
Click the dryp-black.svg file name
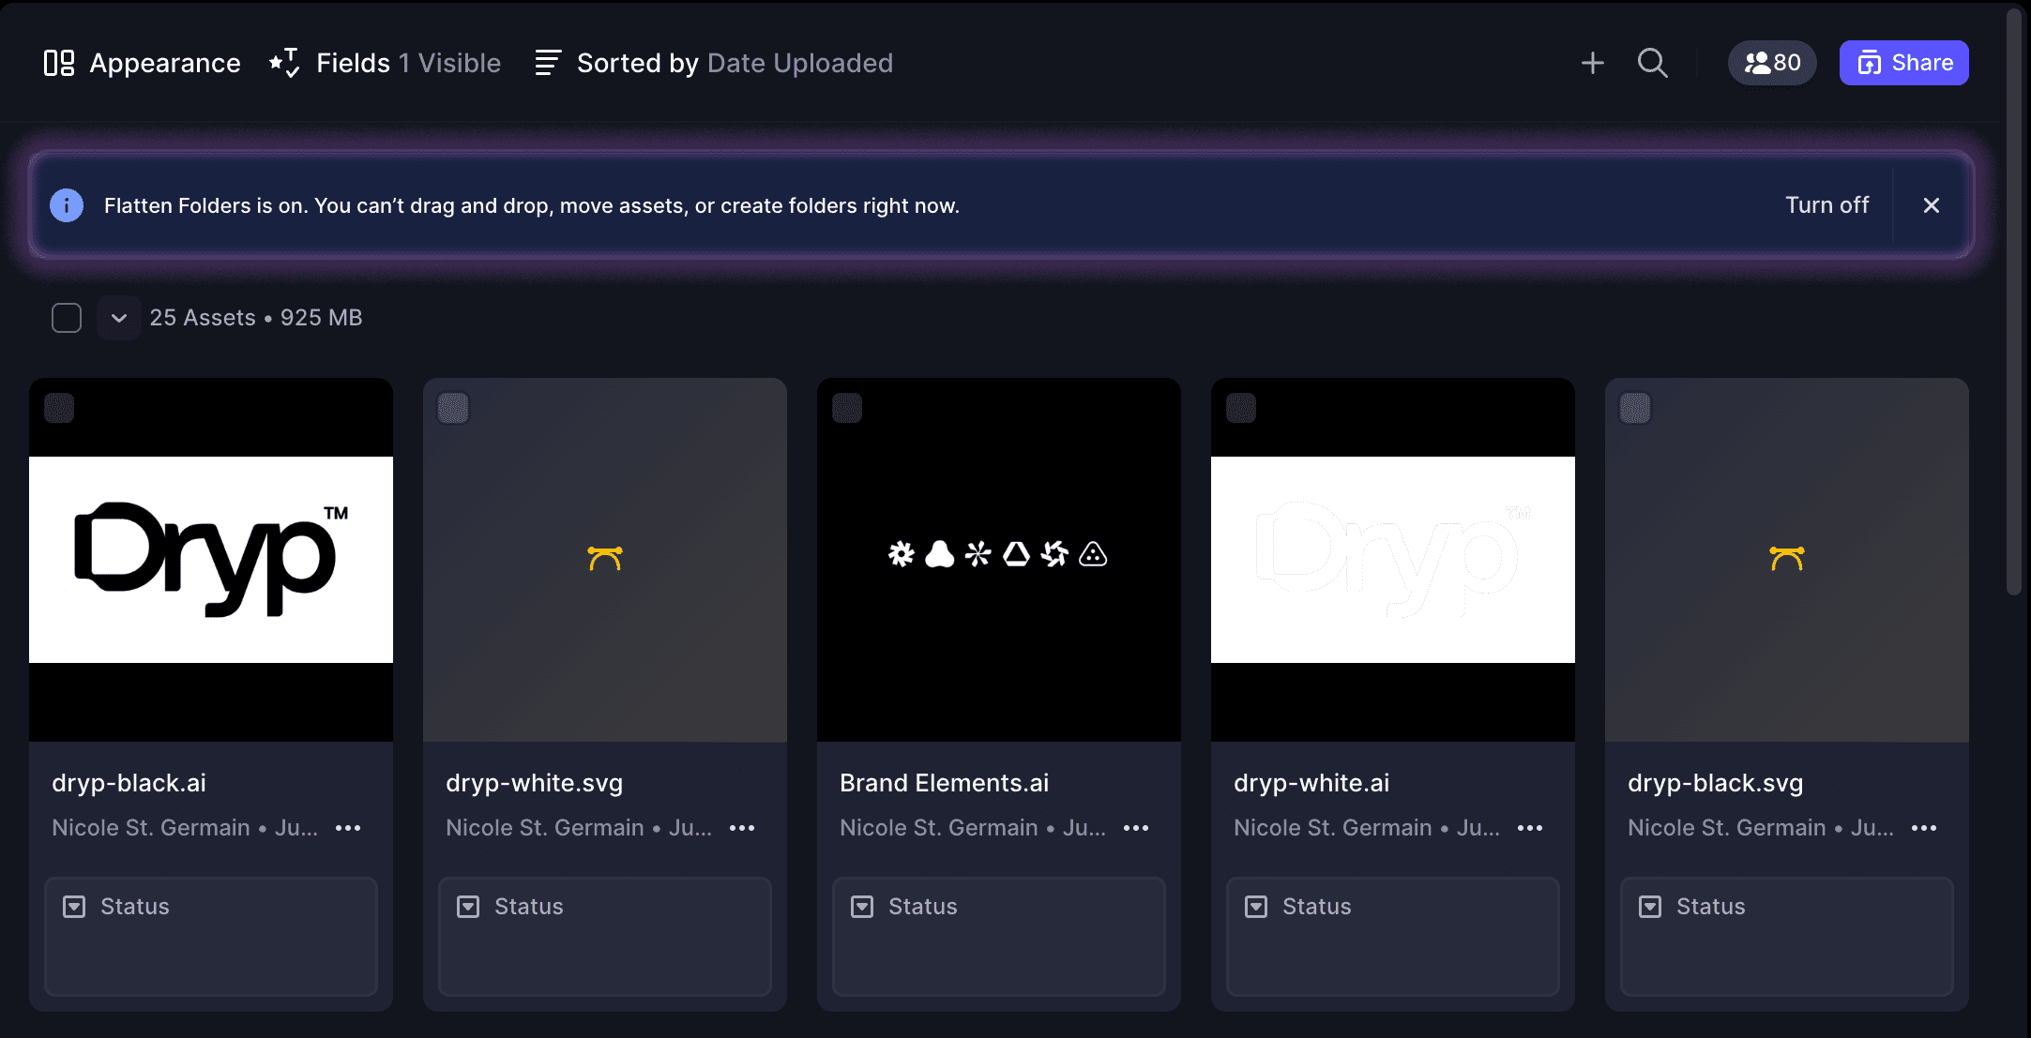pyautogui.click(x=1715, y=783)
